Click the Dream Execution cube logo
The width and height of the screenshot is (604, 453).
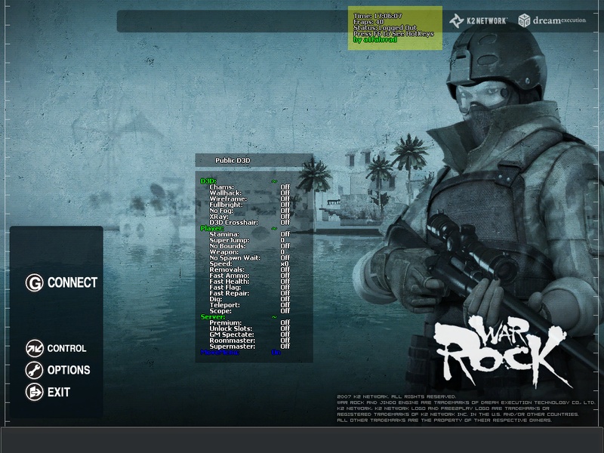click(524, 20)
